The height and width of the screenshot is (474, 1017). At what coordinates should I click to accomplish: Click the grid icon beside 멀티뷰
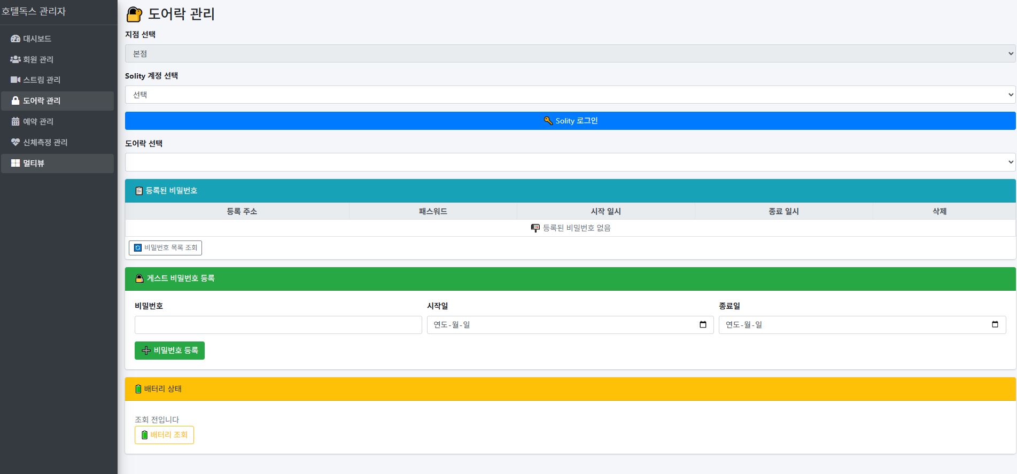pyautogui.click(x=15, y=163)
